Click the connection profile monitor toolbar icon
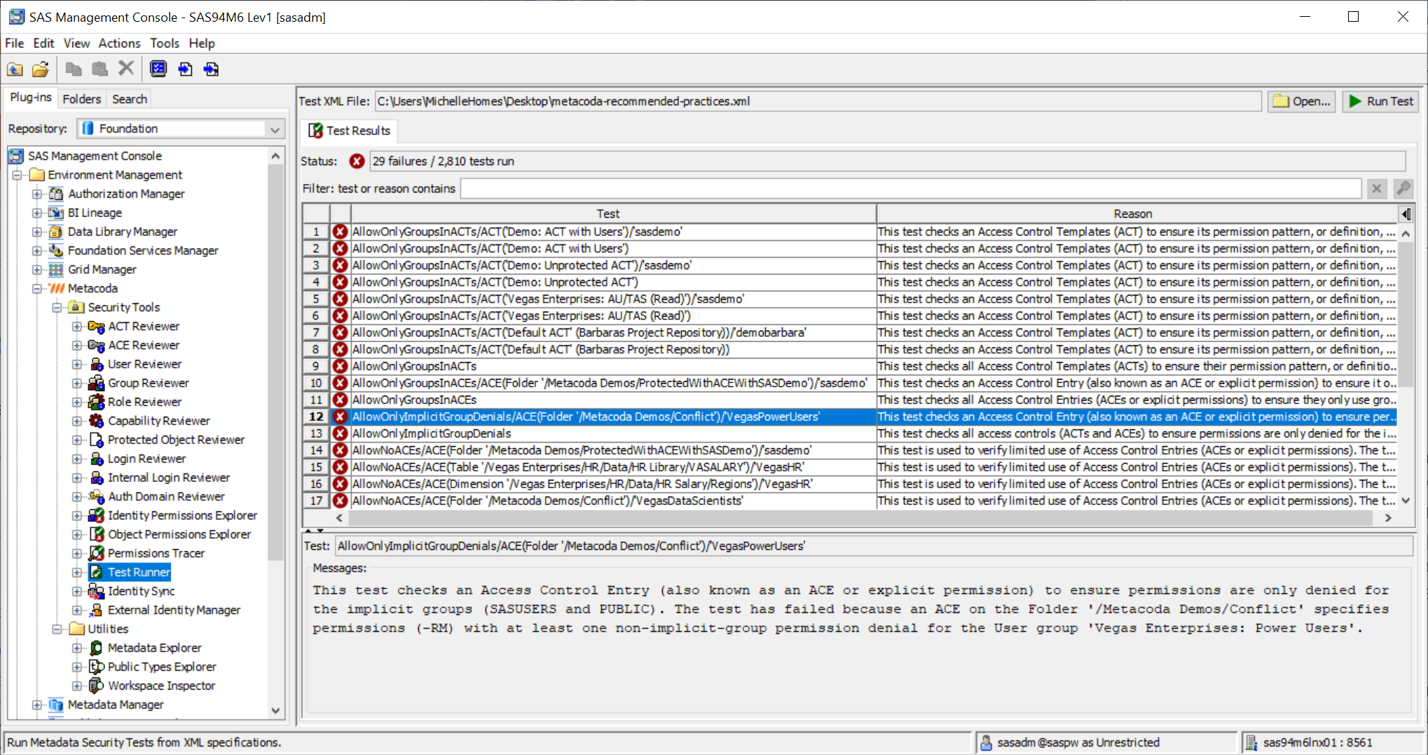 [x=159, y=69]
